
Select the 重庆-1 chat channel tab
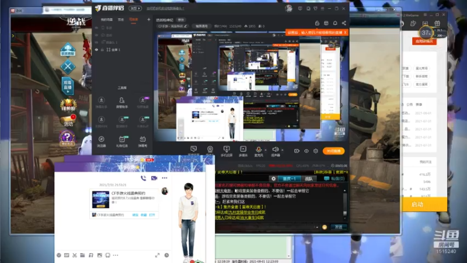click(x=289, y=179)
